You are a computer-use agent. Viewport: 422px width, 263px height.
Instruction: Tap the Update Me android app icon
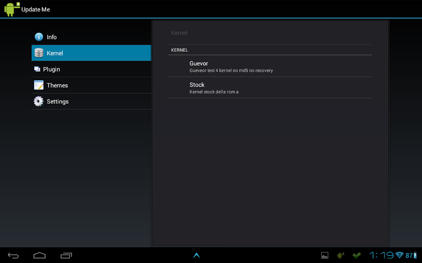(12, 9)
